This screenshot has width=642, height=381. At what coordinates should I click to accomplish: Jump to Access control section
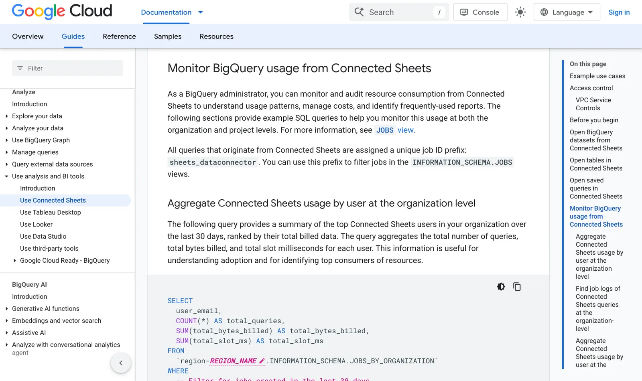(591, 88)
